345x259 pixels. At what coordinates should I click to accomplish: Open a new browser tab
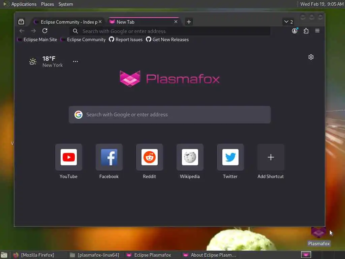tap(189, 22)
